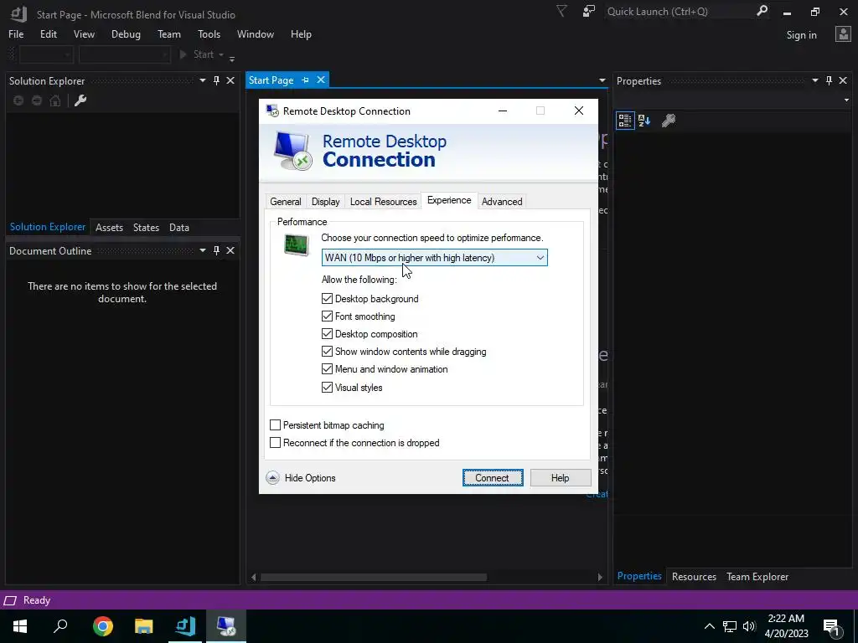Pin the Start Page tab

tap(305, 80)
